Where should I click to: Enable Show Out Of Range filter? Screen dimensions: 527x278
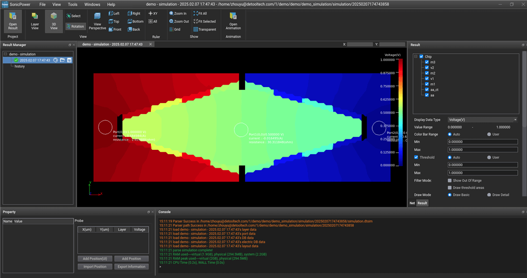click(450, 180)
